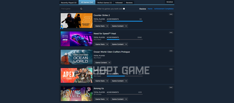Click Need for Speed Heat achievements bar
Image resolution: width=234 pixels, height=103 pixels.
click(x=125, y=39)
